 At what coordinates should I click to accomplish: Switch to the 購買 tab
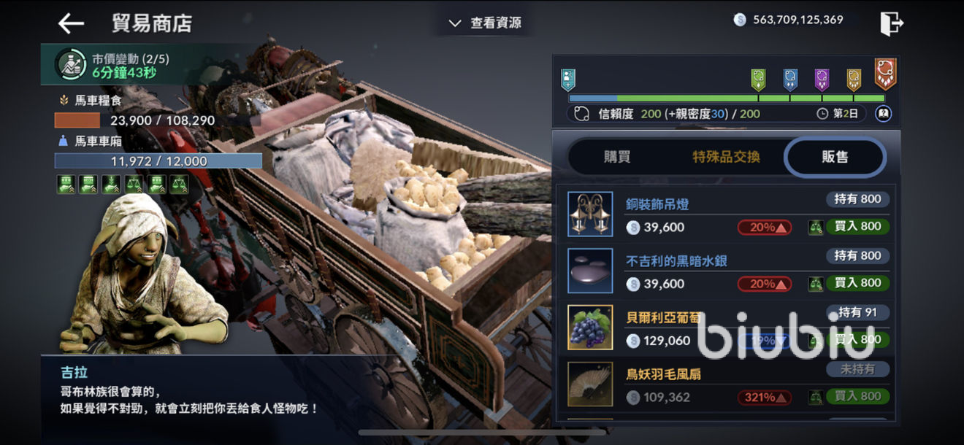pos(617,157)
